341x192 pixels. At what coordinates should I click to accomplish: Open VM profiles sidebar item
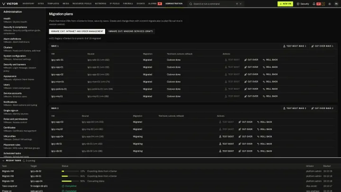pos(22,138)
